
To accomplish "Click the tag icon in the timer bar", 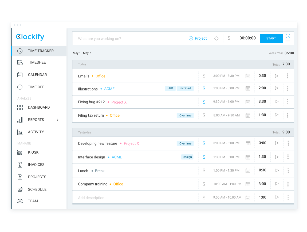I will pyautogui.click(x=216, y=38).
